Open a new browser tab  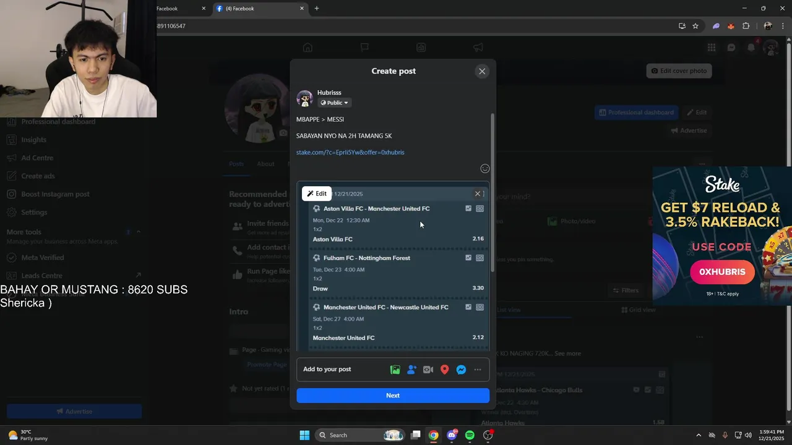click(x=317, y=9)
